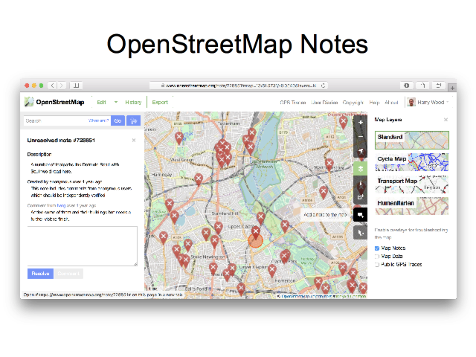Click the note marker near Walthamstow

[329, 164]
